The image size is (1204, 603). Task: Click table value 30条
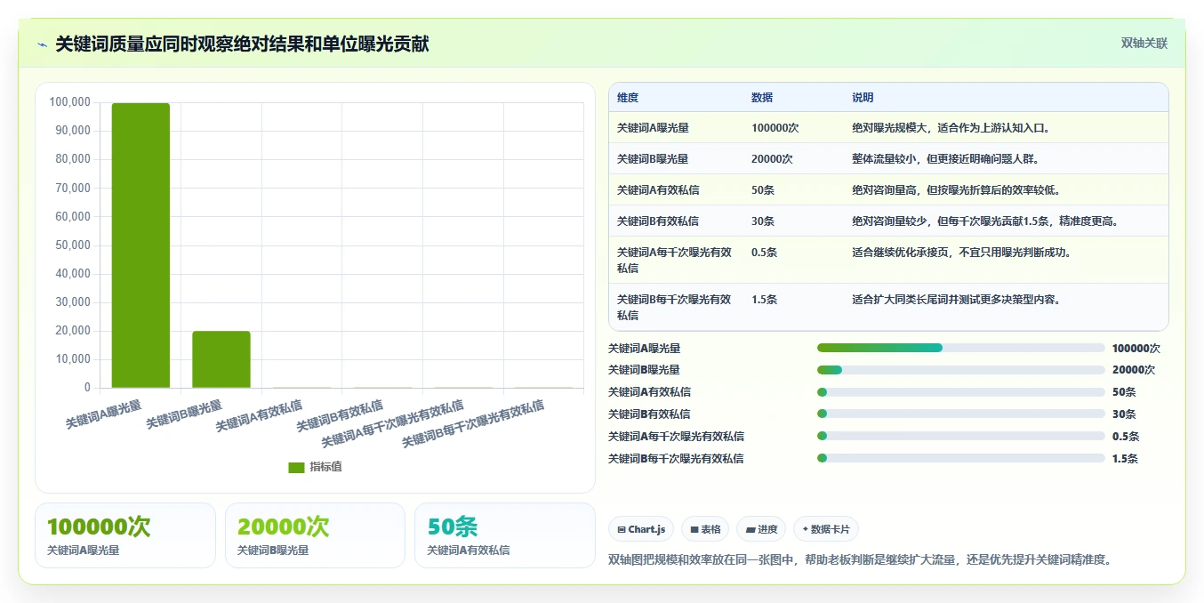(763, 221)
